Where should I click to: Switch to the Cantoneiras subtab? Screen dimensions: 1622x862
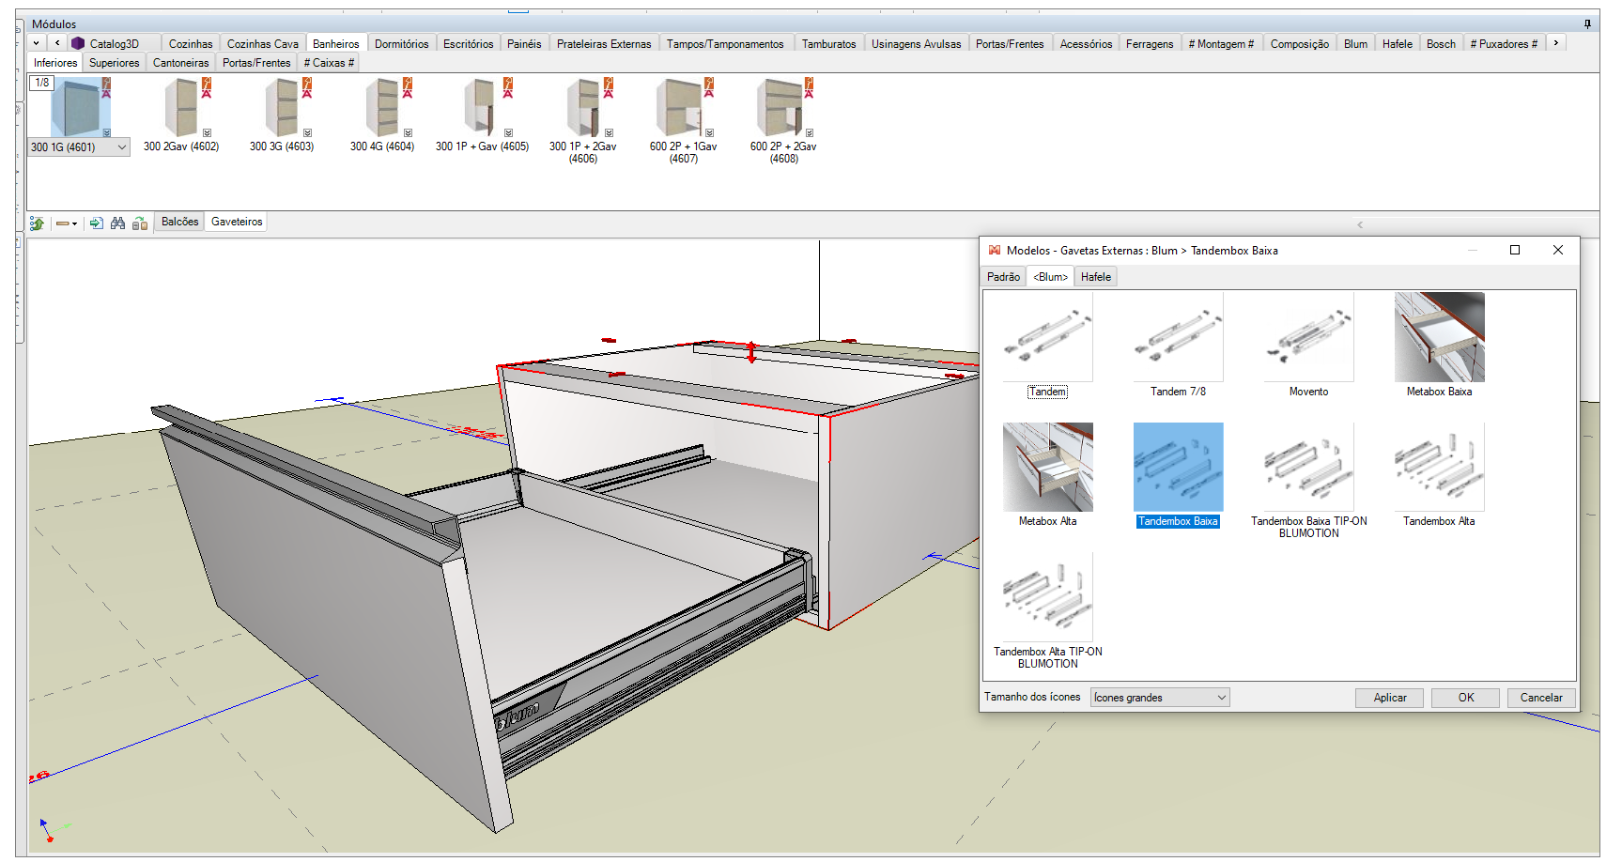click(181, 63)
